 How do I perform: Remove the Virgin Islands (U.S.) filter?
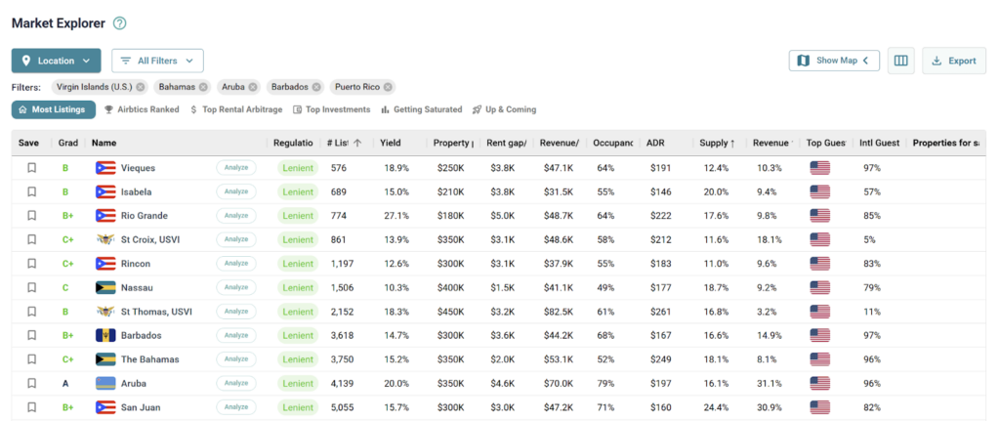(141, 87)
